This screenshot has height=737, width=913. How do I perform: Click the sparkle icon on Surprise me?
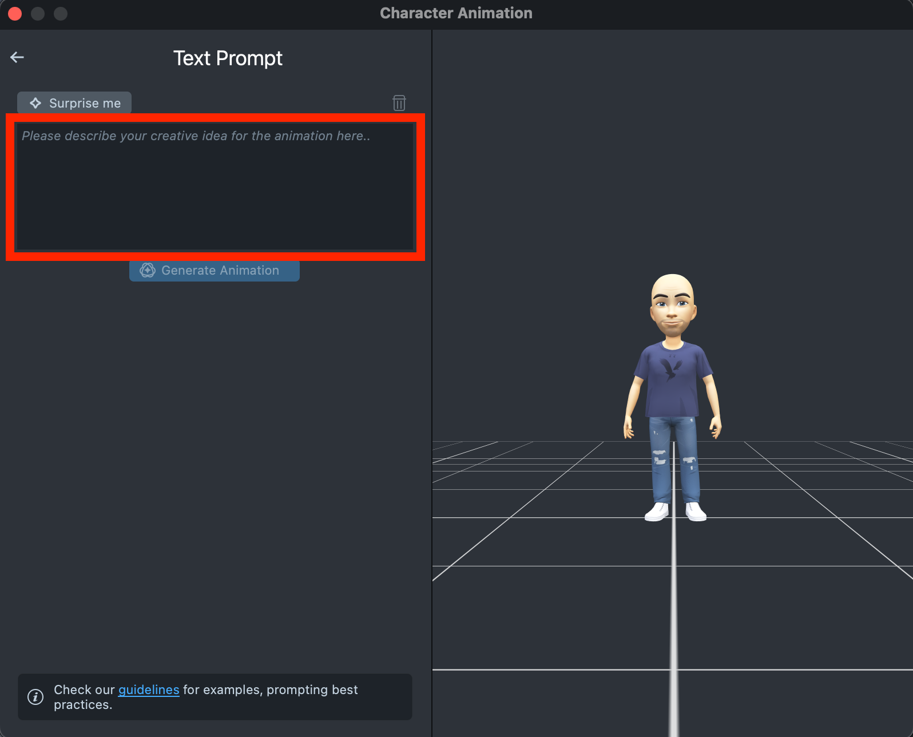(35, 103)
